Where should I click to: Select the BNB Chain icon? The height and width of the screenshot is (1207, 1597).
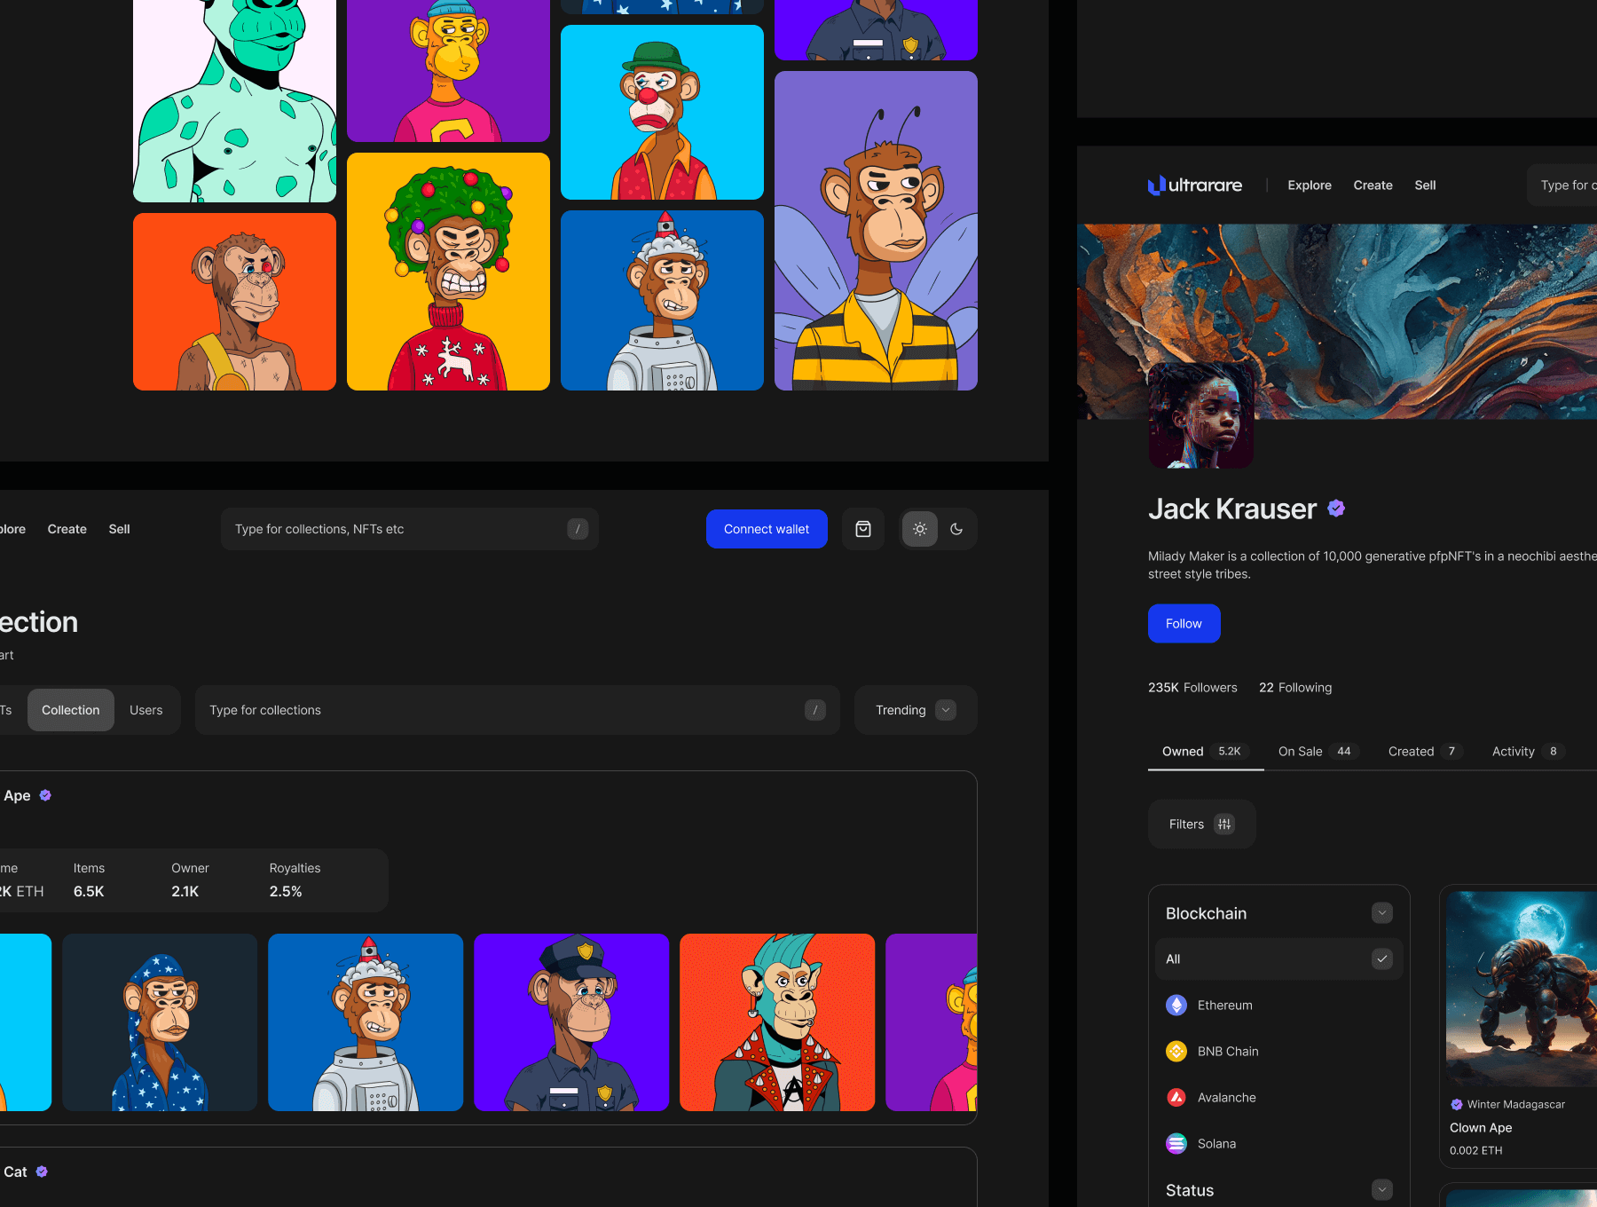1176,1051
